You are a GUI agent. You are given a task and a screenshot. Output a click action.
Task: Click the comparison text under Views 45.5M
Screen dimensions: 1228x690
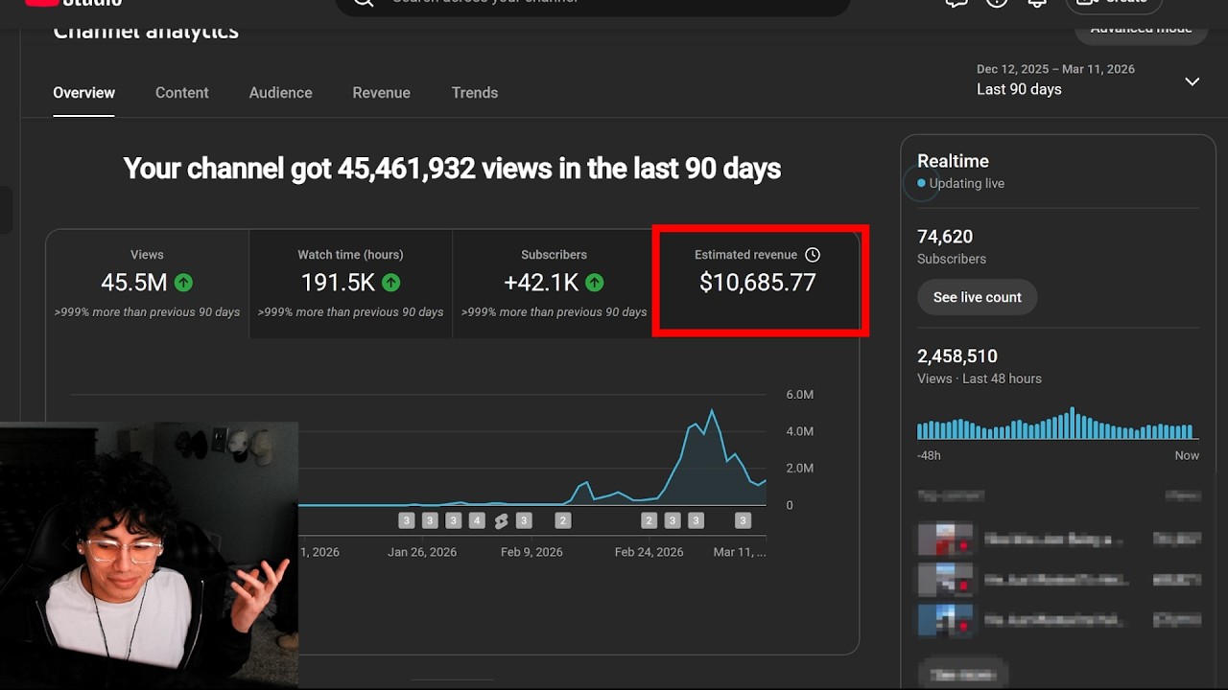click(x=147, y=312)
